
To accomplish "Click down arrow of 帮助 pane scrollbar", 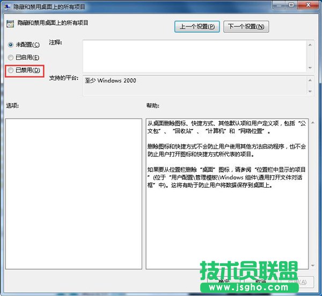I will [313, 265].
